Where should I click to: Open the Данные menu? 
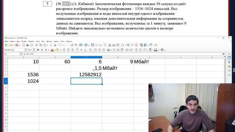49,41
